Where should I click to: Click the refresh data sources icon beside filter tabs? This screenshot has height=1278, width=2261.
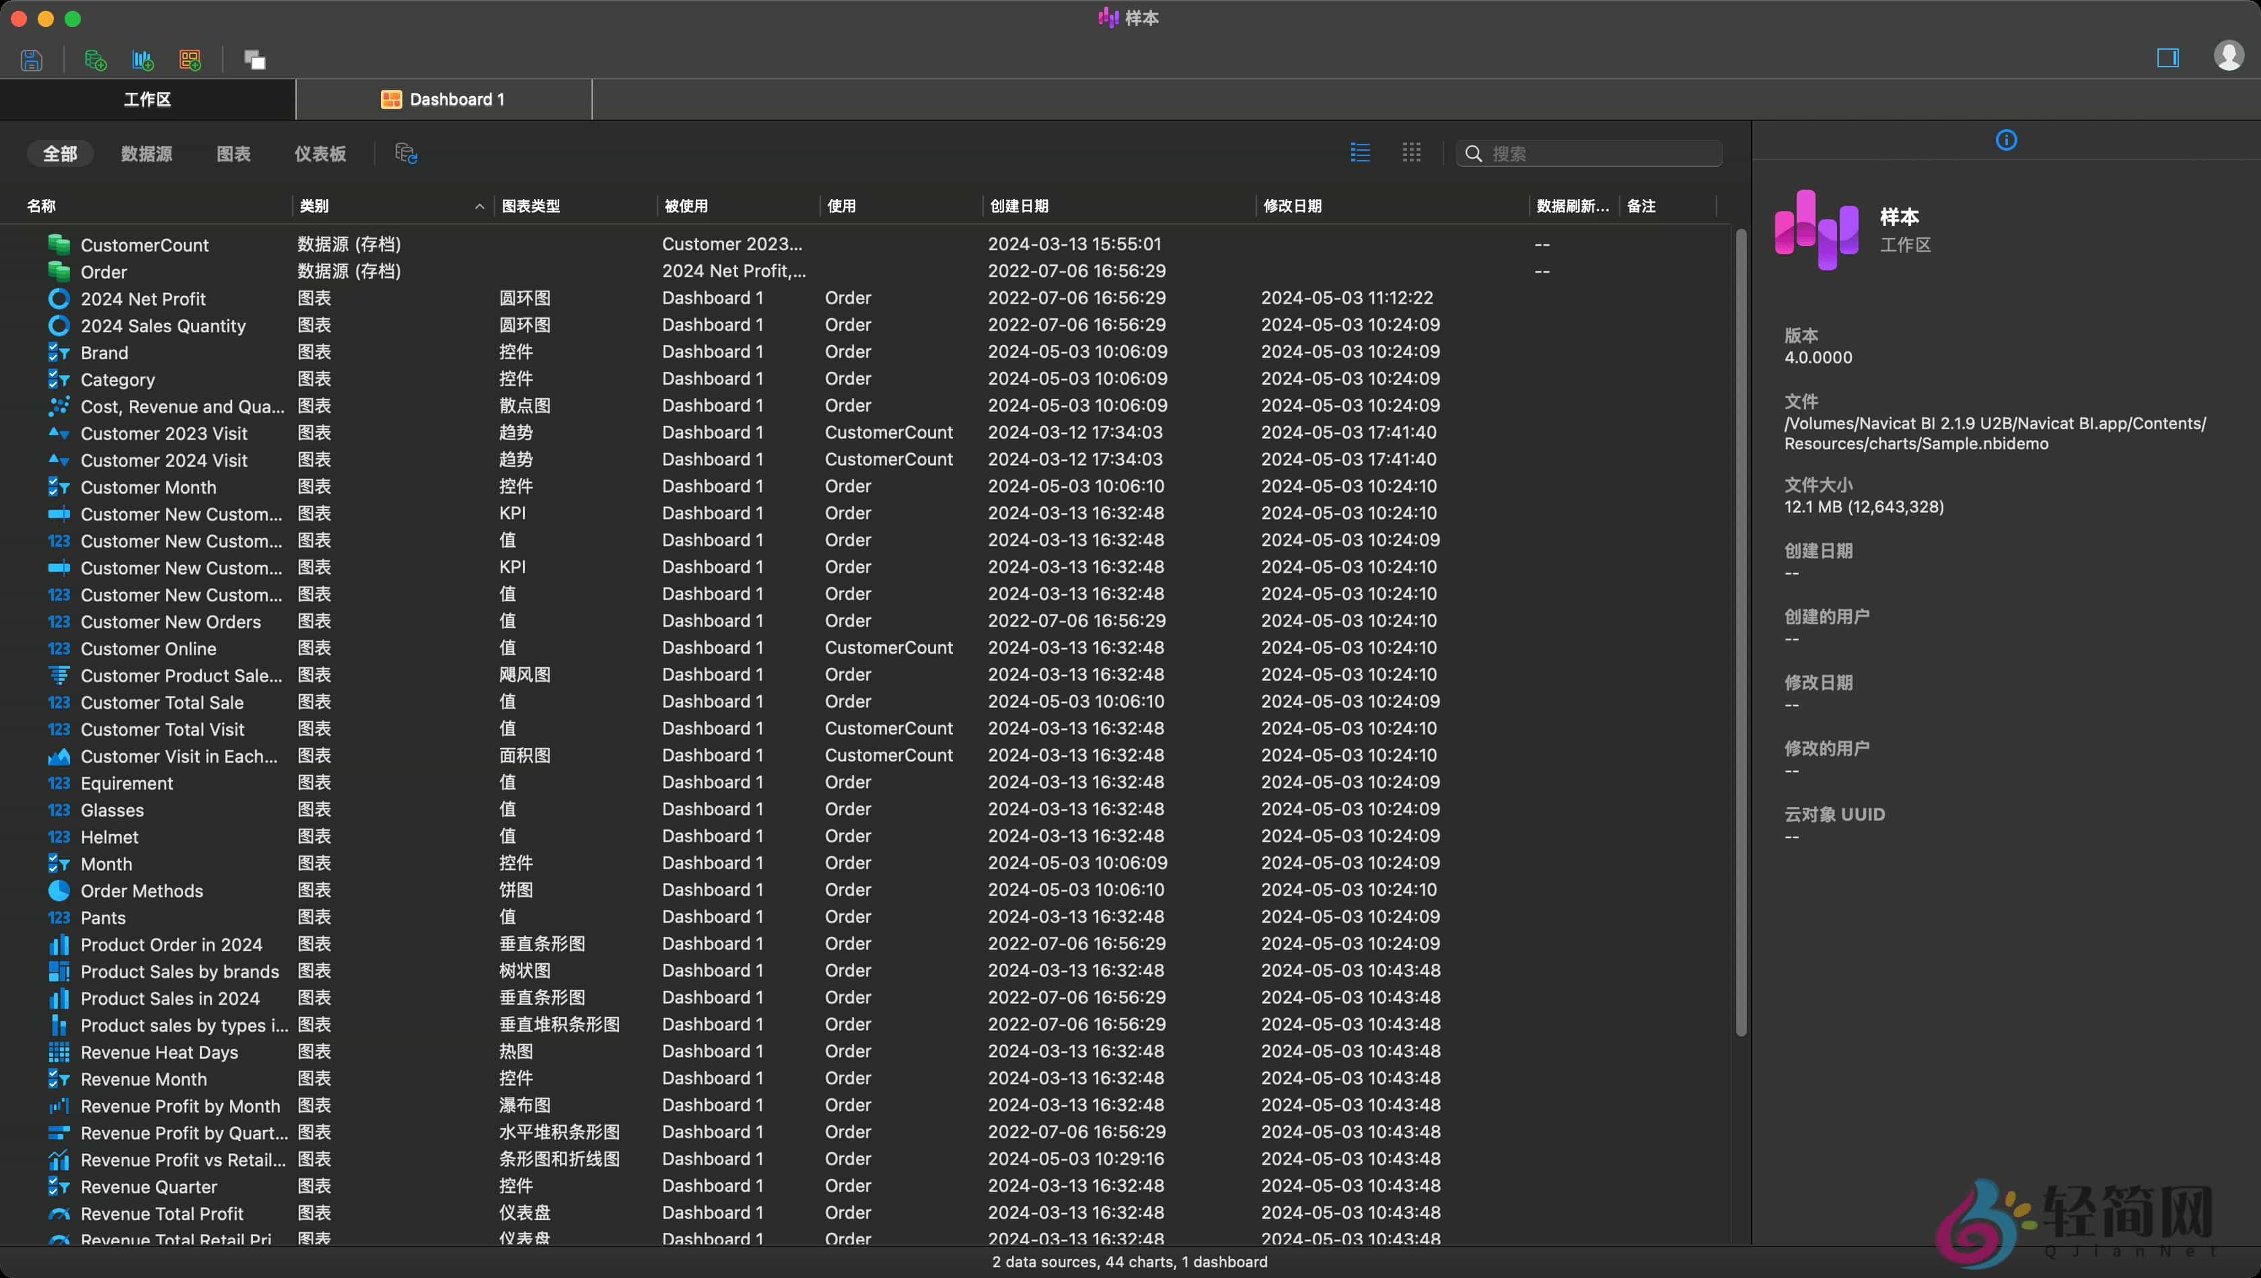[x=405, y=153]
